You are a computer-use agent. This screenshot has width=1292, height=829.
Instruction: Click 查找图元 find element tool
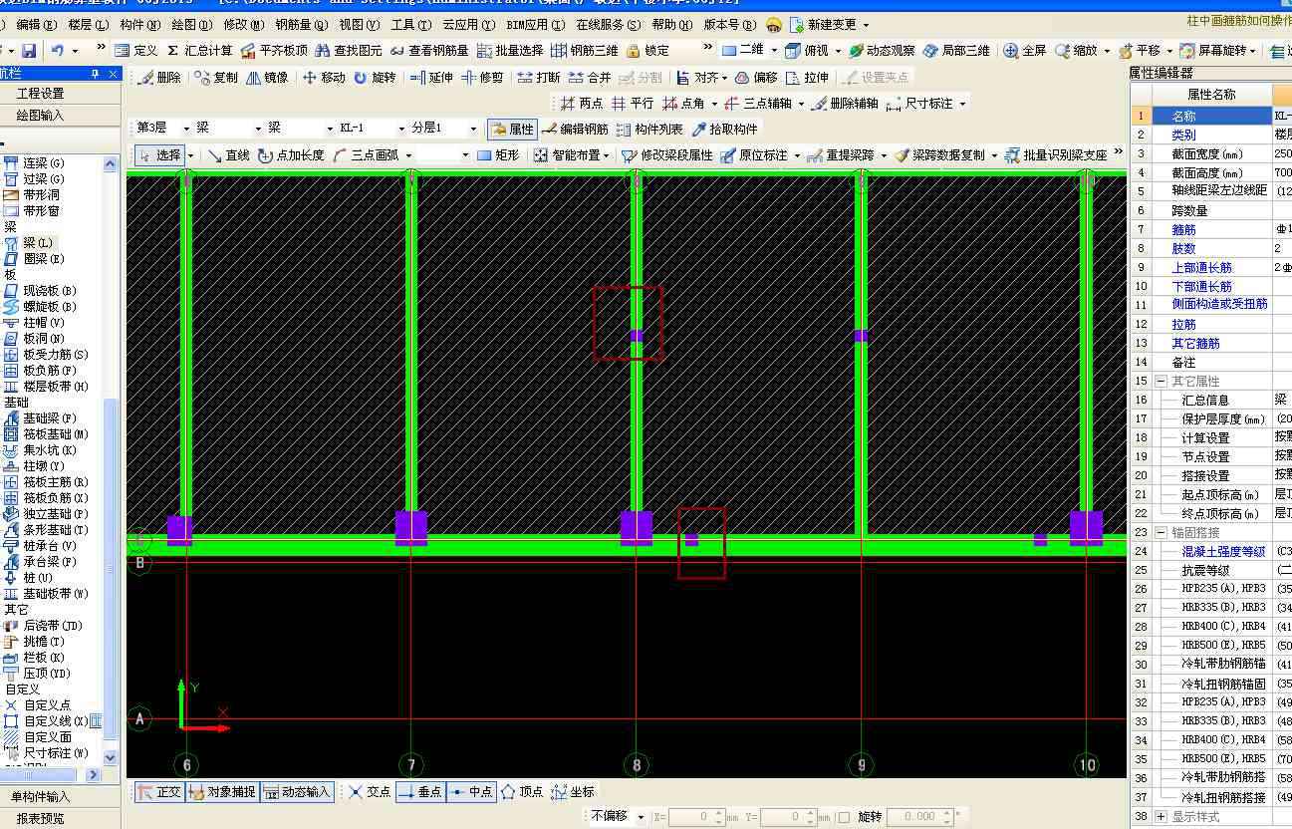[x=349, y=51]
